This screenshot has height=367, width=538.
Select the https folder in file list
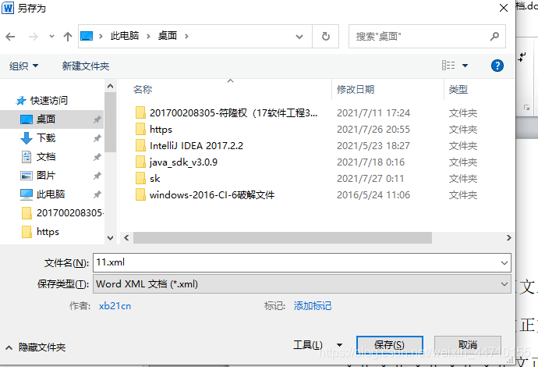161,129
